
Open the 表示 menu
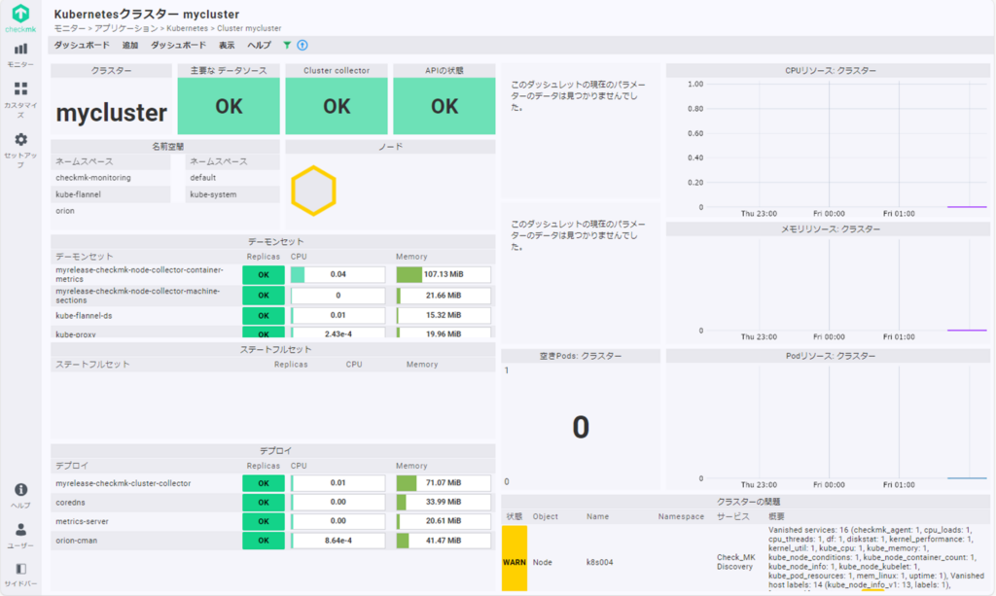(x=227, y=45)
